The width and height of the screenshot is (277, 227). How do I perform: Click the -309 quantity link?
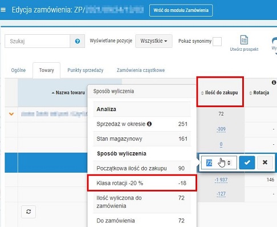(221, 129)
